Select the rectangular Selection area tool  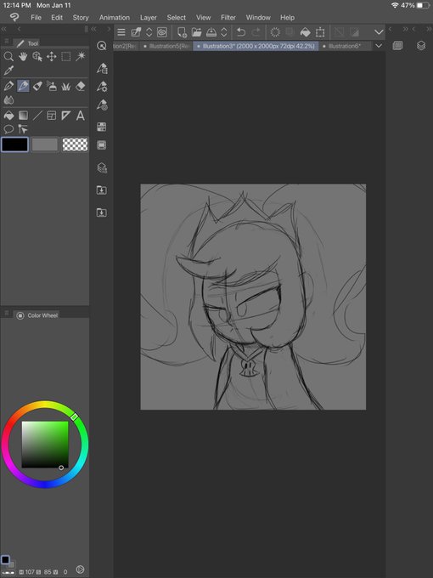click(66, 56)
